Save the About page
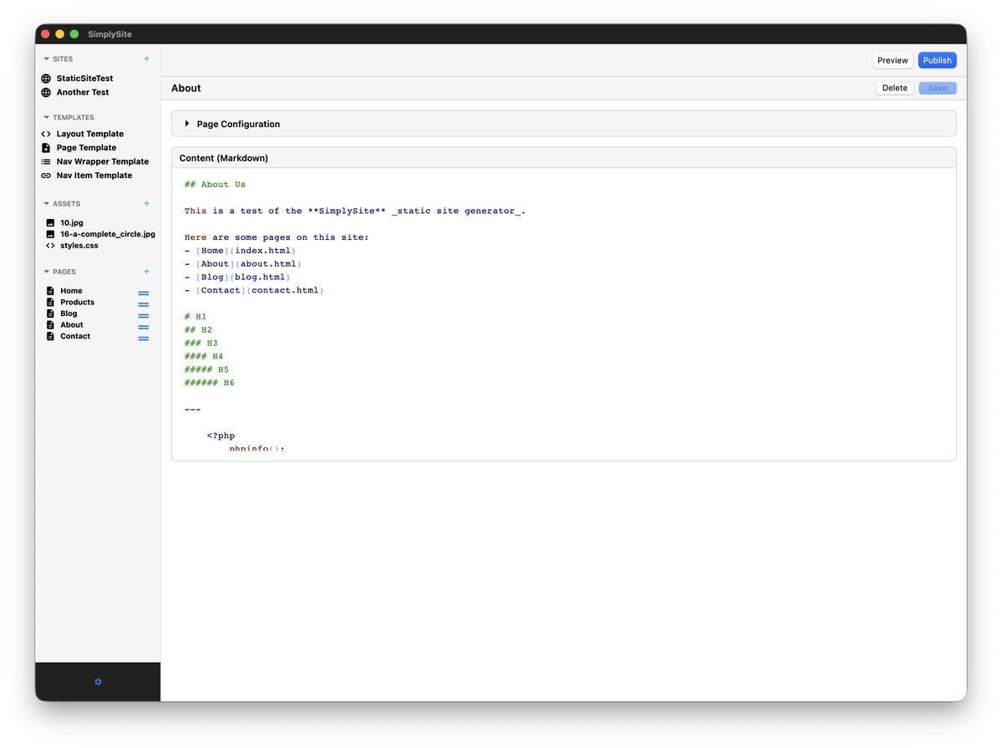Image resolution: width=1002 pixels, height=748 pixels. tap(938, 89)
